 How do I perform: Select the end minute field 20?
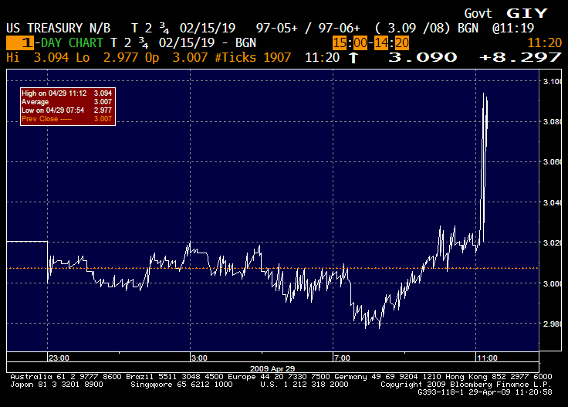coord(402,42)
